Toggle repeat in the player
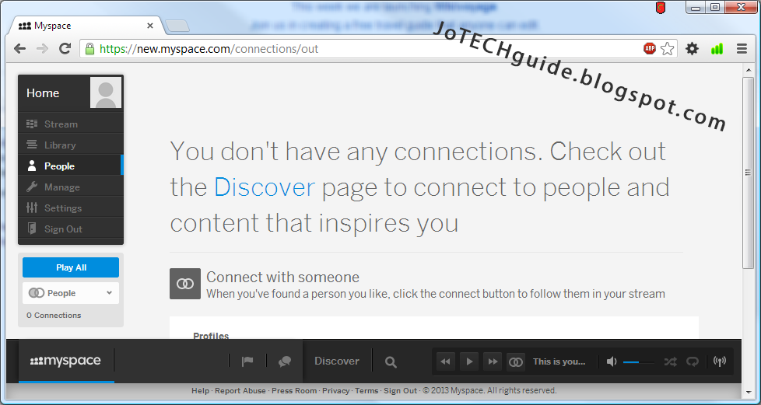This screenshot has width=761, height=405. coord(693,361)
